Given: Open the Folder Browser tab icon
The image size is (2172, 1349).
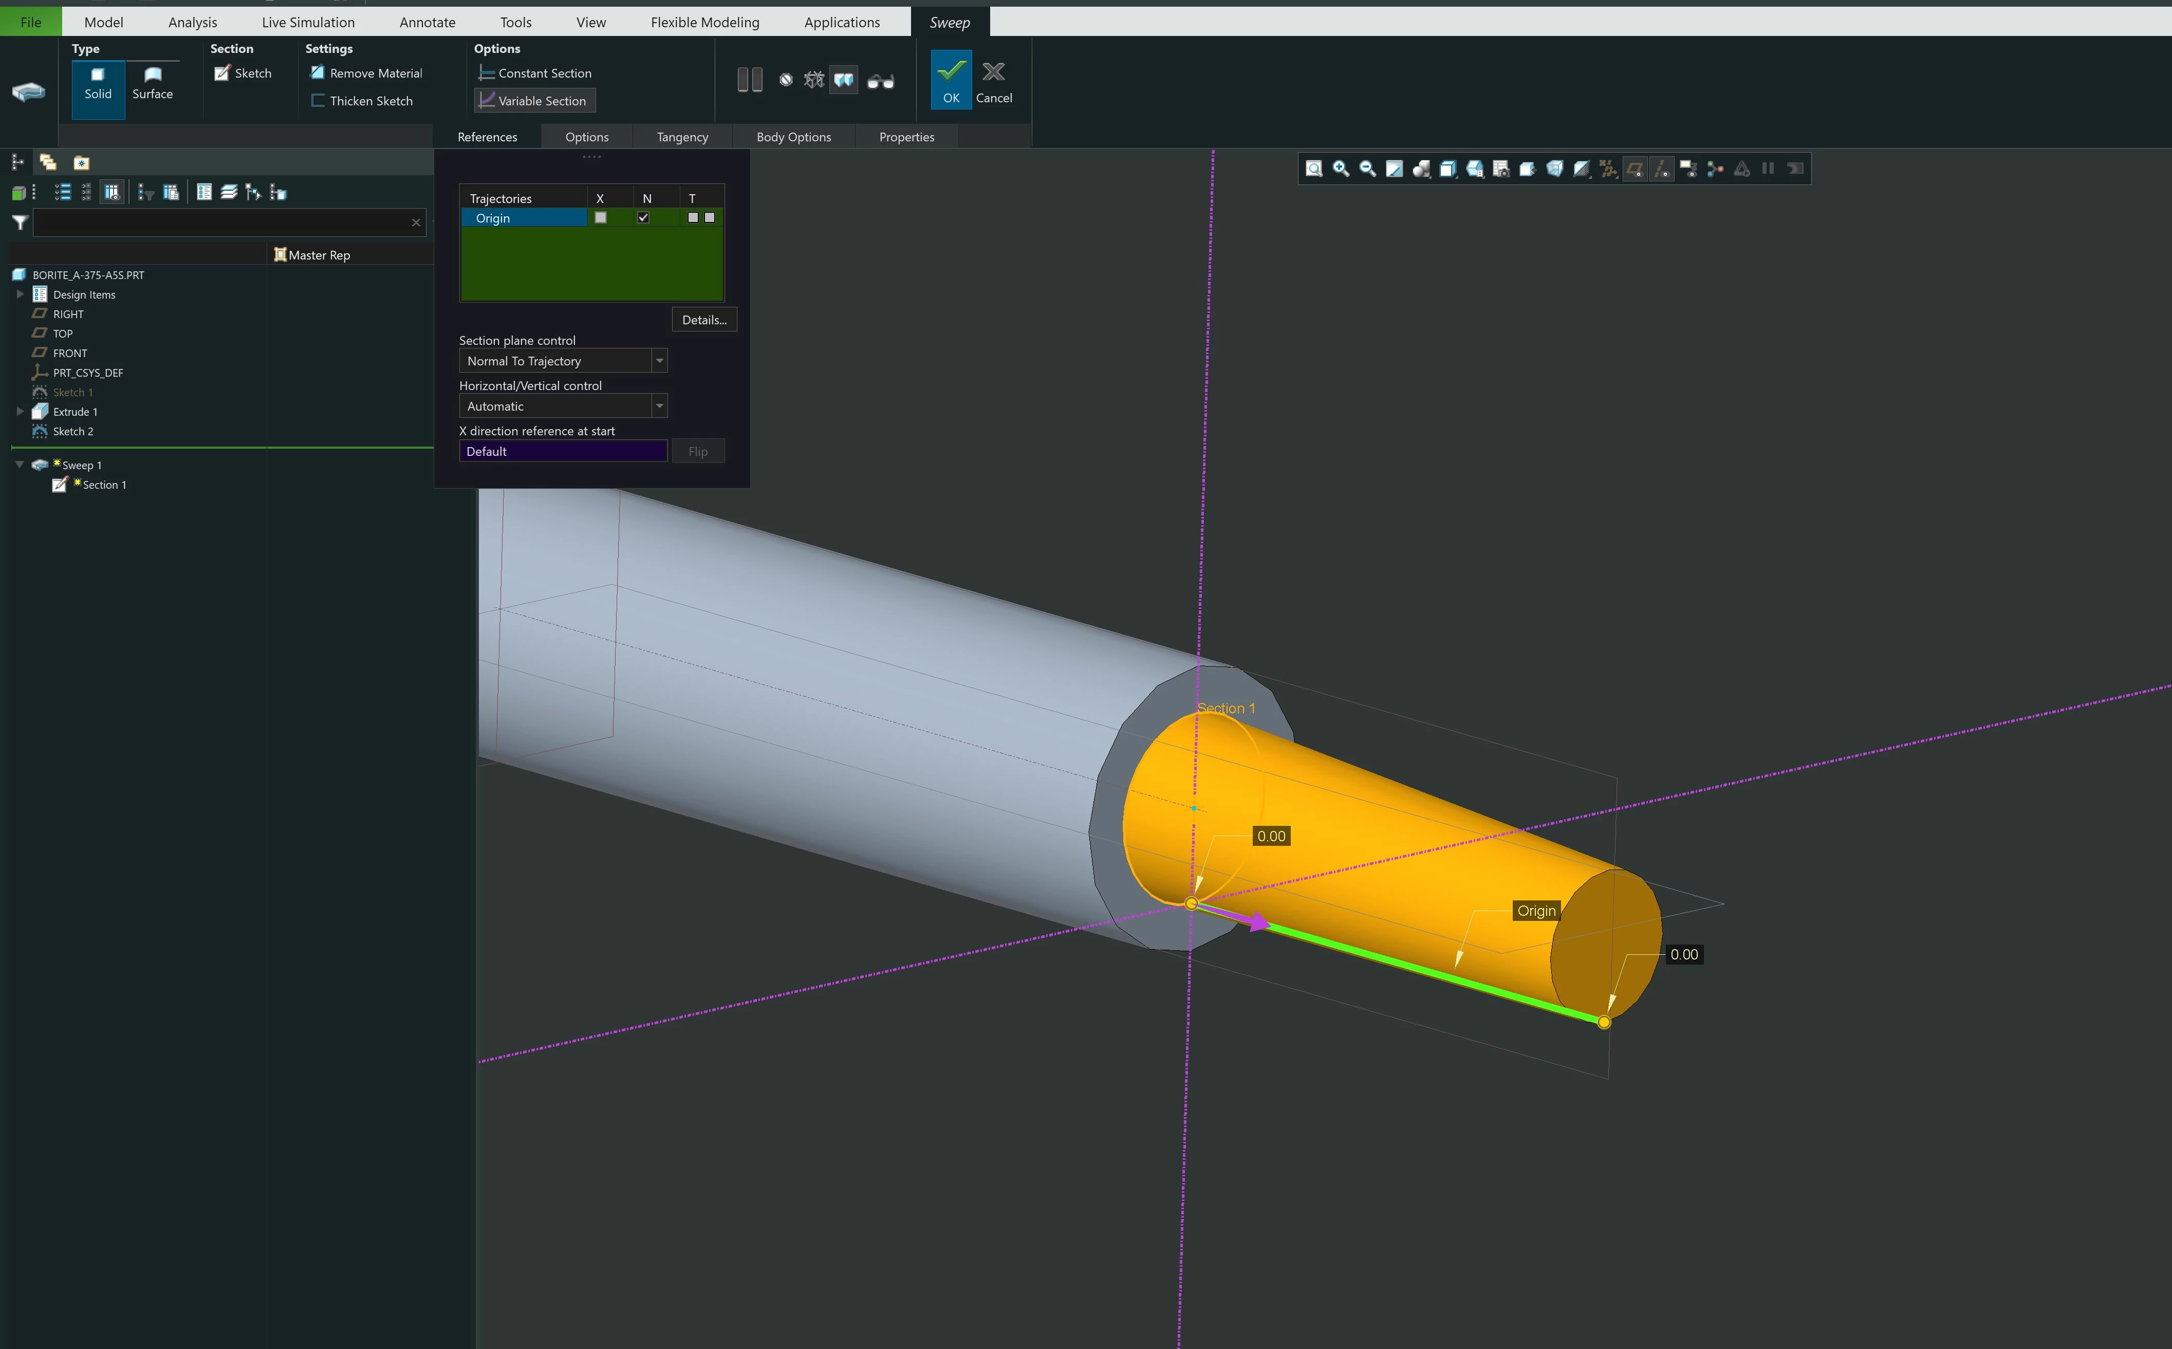Looking at the screenshot, I should point(48,162).
